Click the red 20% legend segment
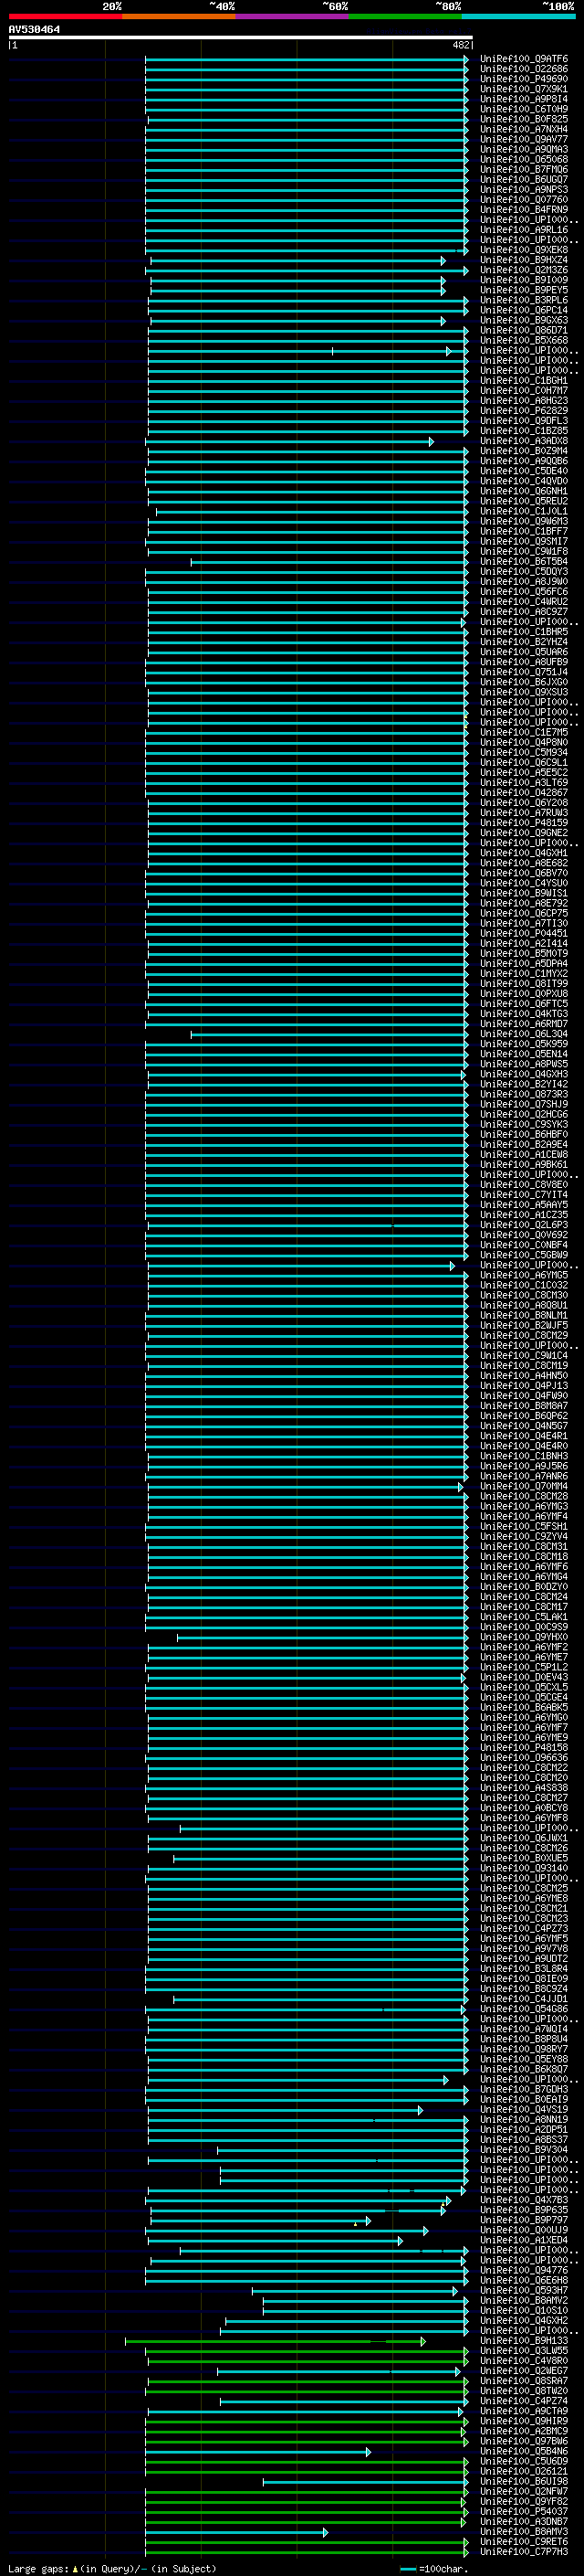The height and width of the screenshot is (2576, 584). pyautogui.click(x=65, y=17)
